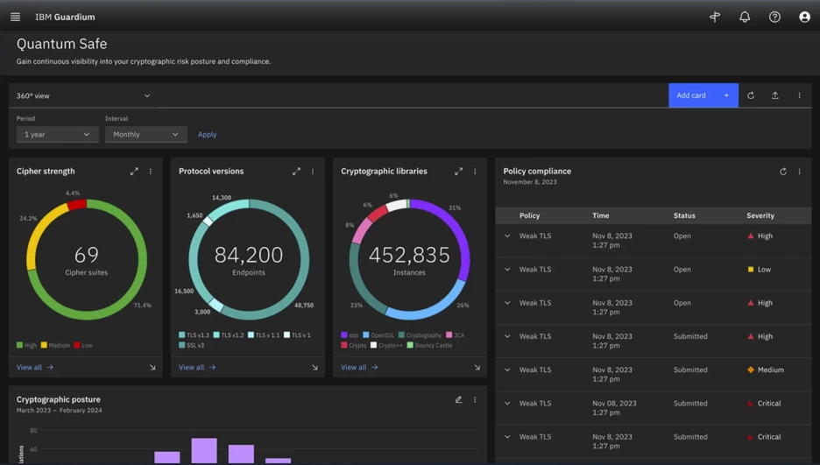Click the Apply link
Image resolution: width=820 pixels, height=465 pixels.
pyautogui.click(x=207, y=134)
